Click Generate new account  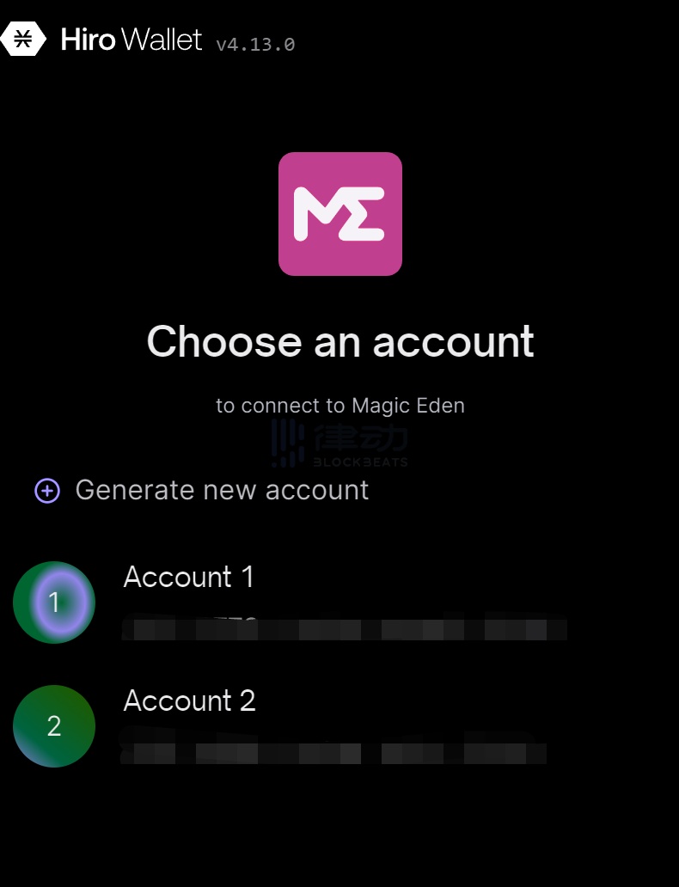[222, 490]
